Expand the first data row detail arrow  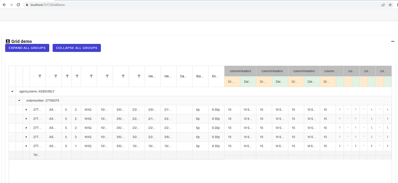click(x=26, y=109)
